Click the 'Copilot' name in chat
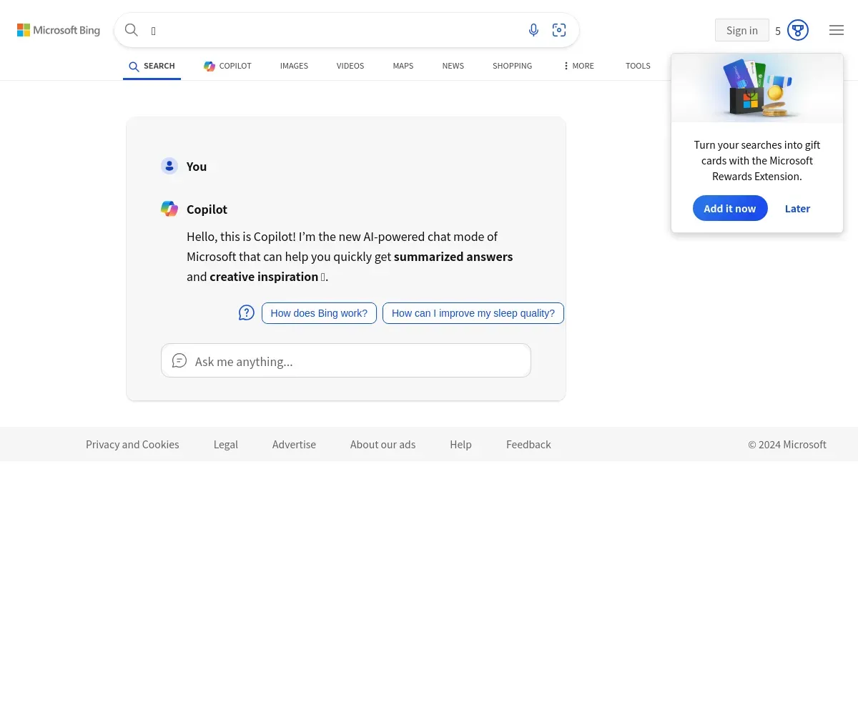 click(x=207, y=209)
